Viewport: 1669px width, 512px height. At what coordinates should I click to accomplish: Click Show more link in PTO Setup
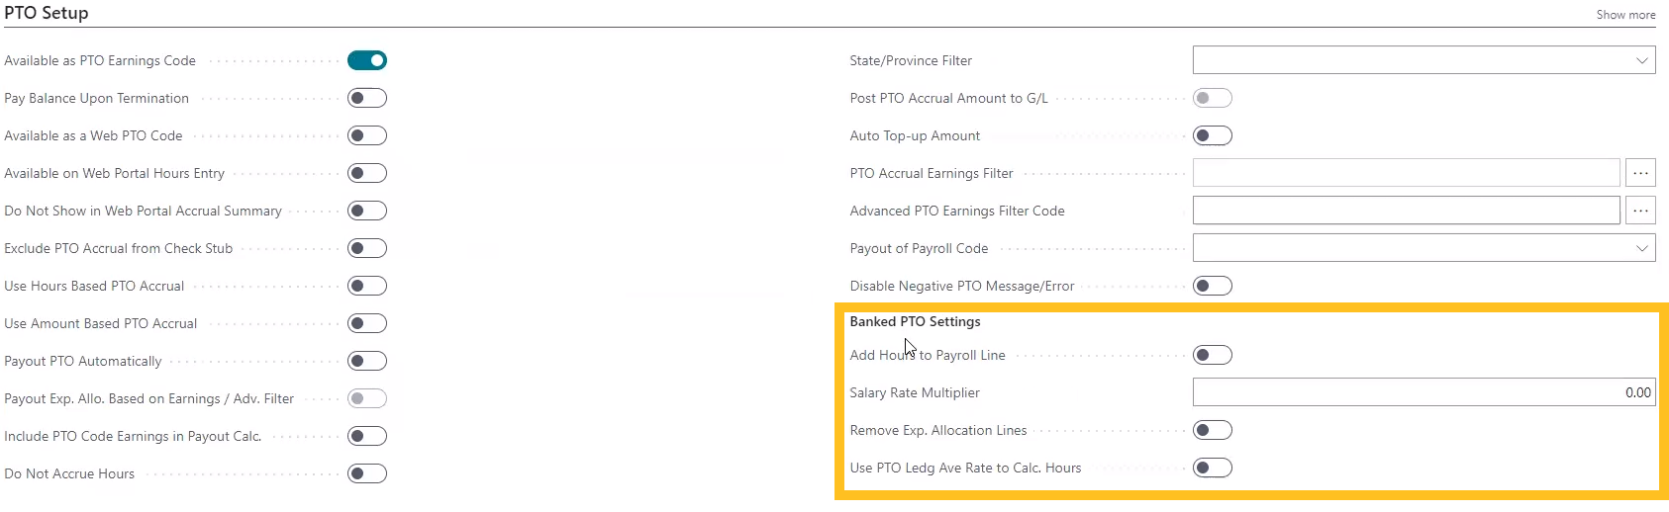pyautogui.click(x=1625, y=15)
